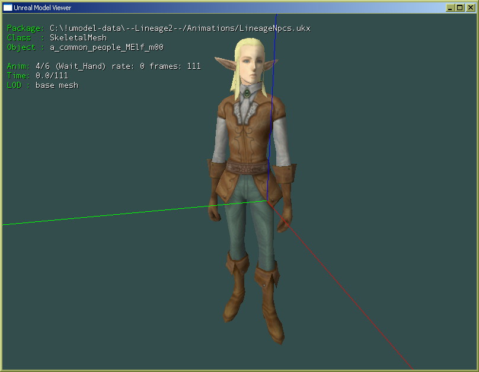Viewport: 479px width, 372px height.
Task: Click object name a_common_people_MElf_m00
Action: point(107,47)
